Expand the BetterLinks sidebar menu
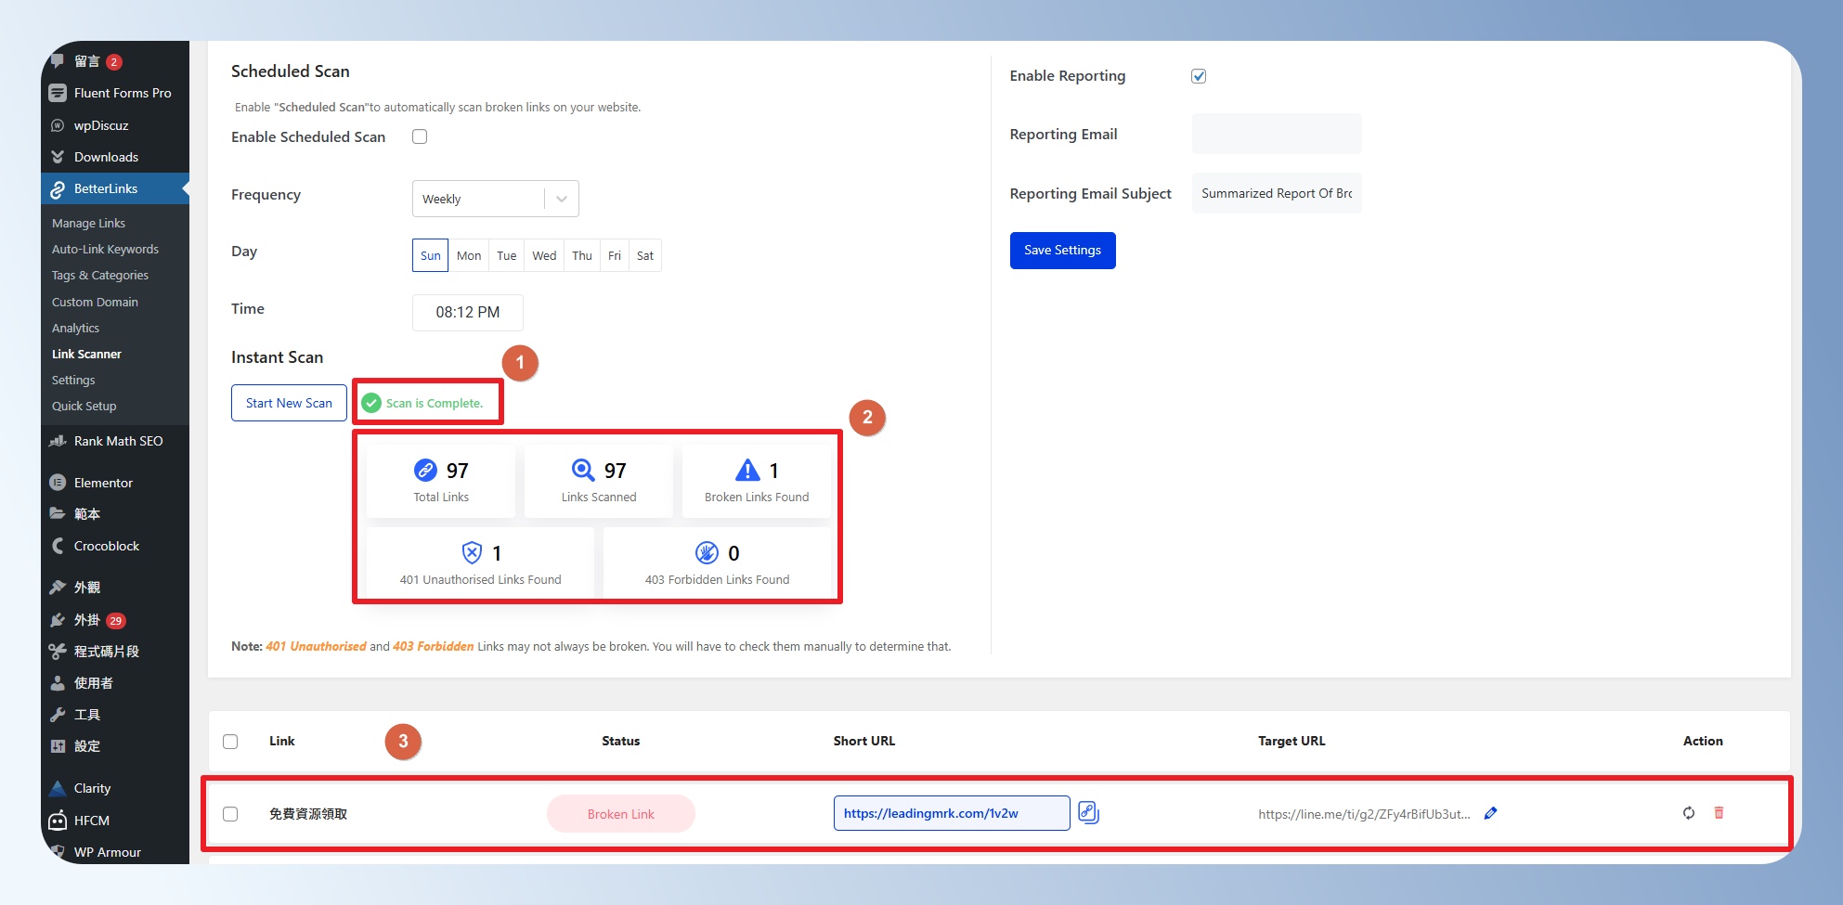Image resolution: width=1843 pixels, height=905 pixels. (x=106, y=188)
